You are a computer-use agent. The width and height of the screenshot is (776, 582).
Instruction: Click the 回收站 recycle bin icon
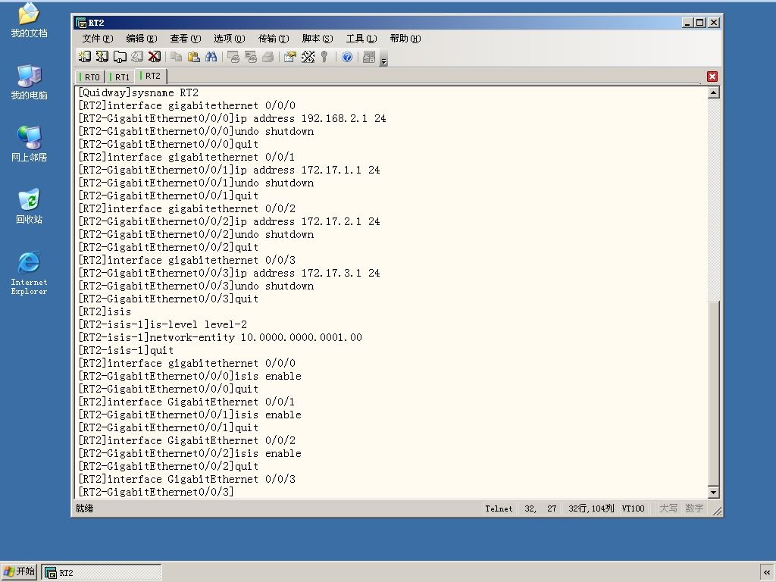click(x=29, y=206)
